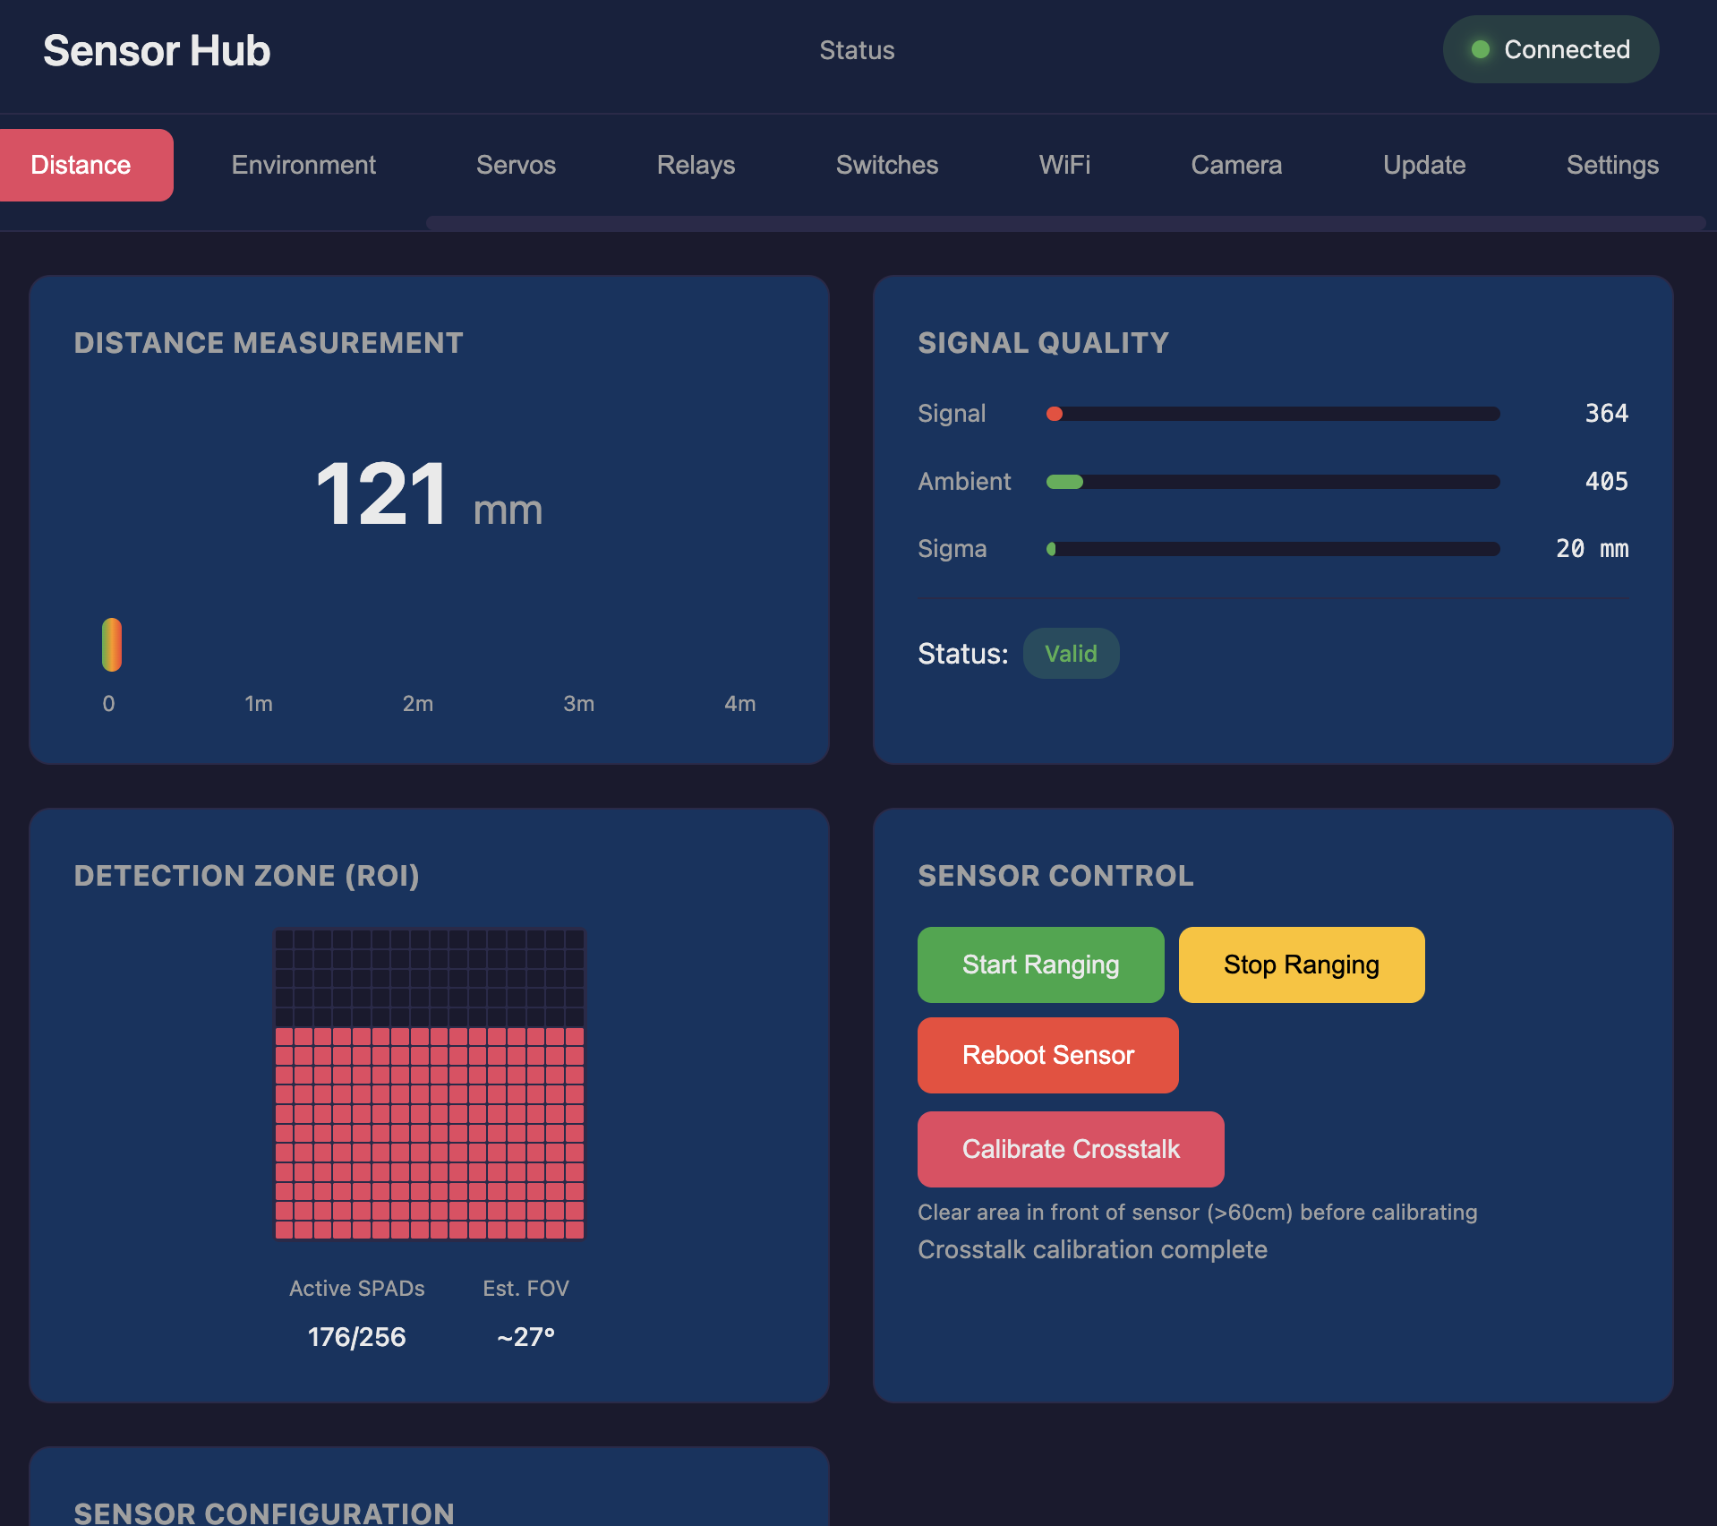Click the yellow Stop Ranging button
Screen dimensions: 1717x1526
click(1301, 964)
